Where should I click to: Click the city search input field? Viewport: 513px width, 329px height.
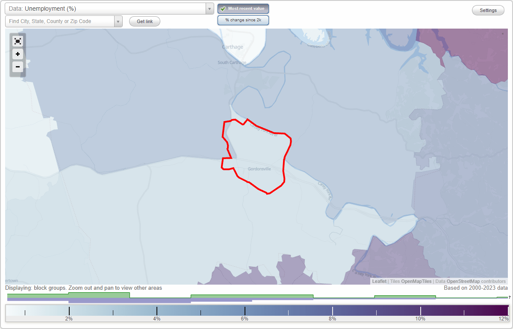[60, 21]
